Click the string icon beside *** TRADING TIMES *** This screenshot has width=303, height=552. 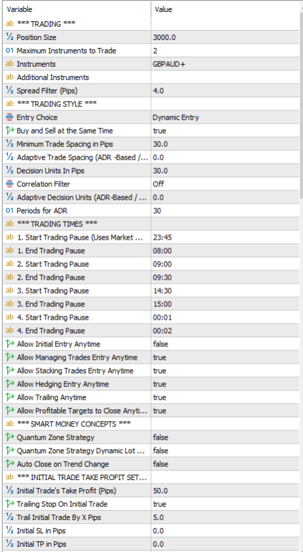click(x=9, y=224)
